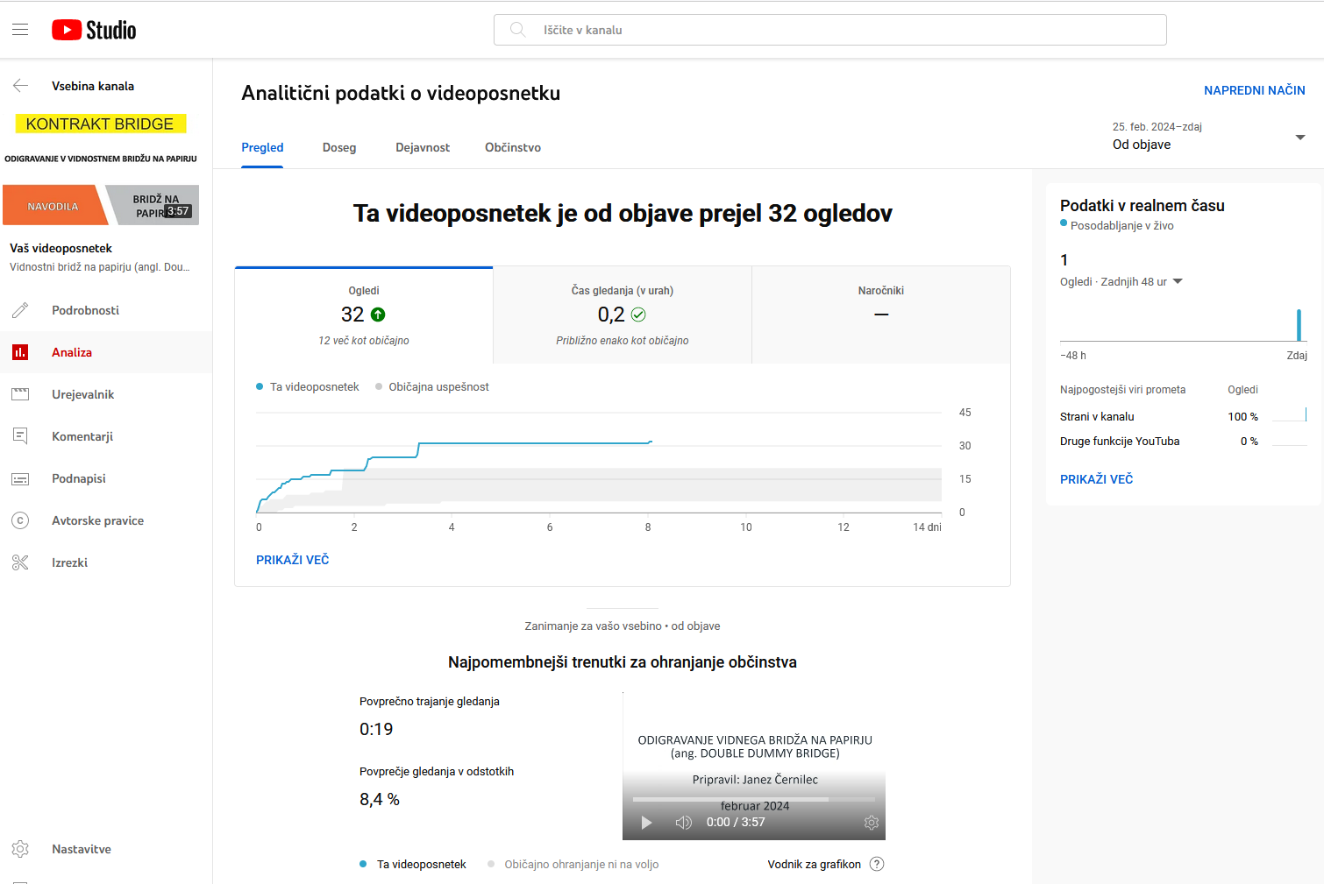The height and width of the screenshot is (884, 1324).
Task: Switch to the Doseg tab
Action: click(x=339, y=147)
